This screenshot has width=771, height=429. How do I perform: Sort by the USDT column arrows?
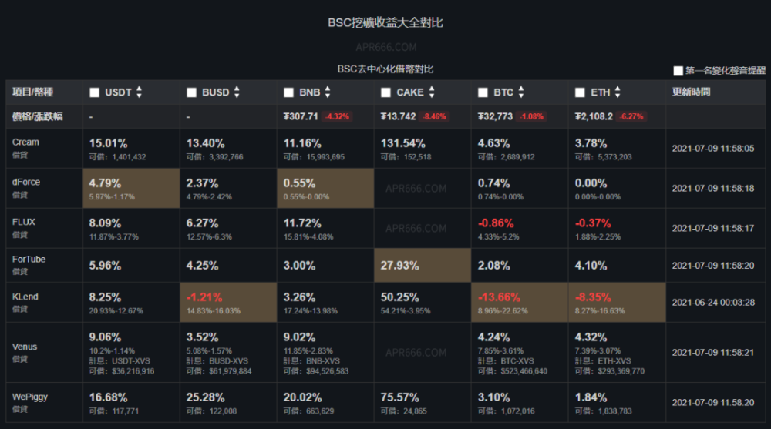click(139, 92)
